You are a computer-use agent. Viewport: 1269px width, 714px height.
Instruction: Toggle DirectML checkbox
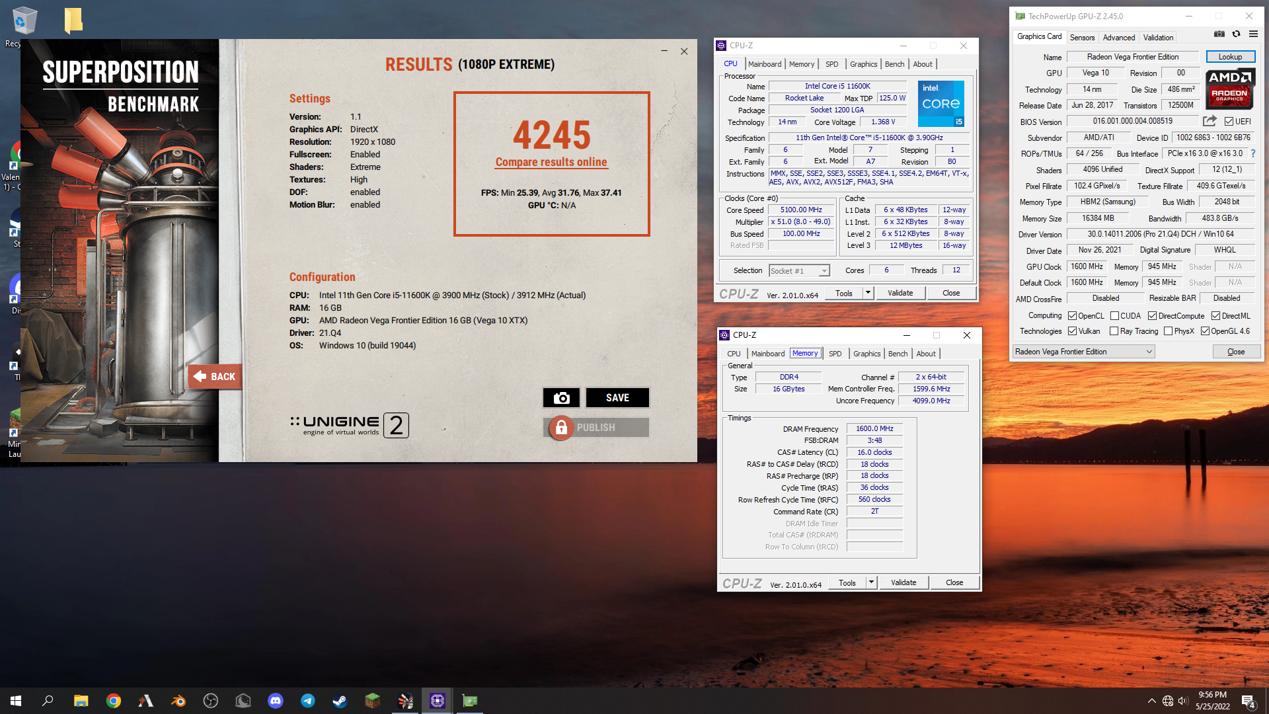point(1215,316)
